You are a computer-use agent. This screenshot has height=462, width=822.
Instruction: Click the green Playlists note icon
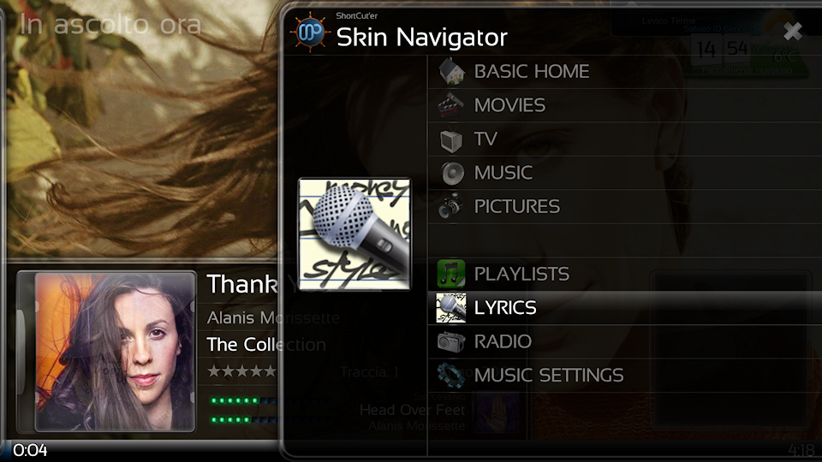(451, 274)
